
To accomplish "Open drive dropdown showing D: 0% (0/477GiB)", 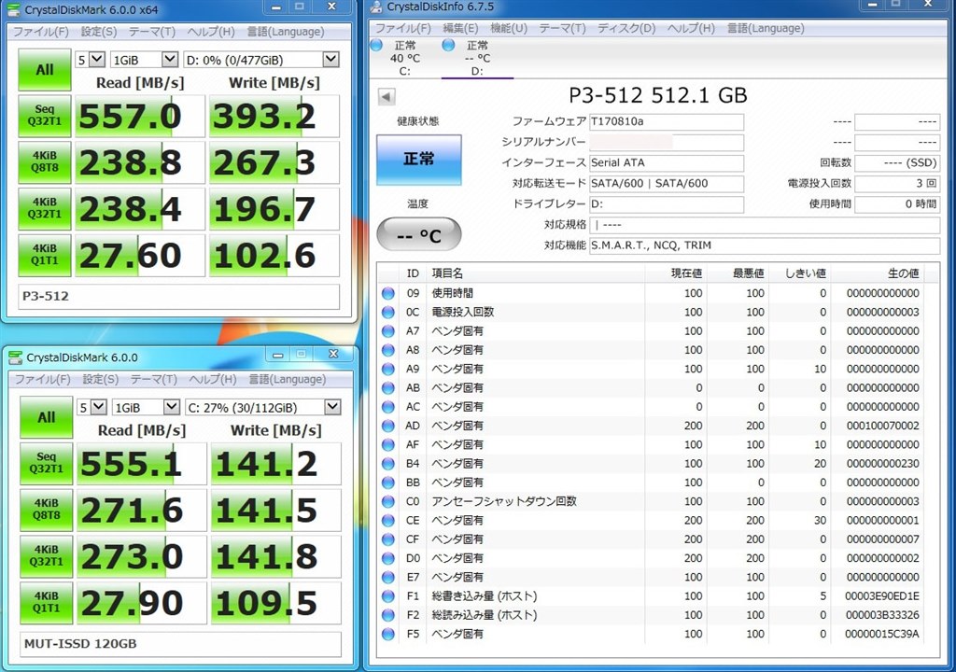I will (x=330, y=59).
